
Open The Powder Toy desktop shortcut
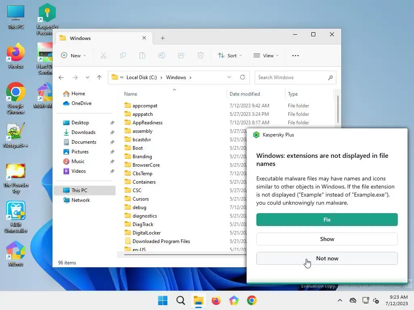[x=16, y=178]
